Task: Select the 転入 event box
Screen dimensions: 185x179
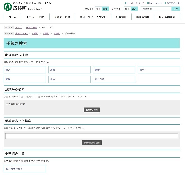Action: (x=25, y=70)
